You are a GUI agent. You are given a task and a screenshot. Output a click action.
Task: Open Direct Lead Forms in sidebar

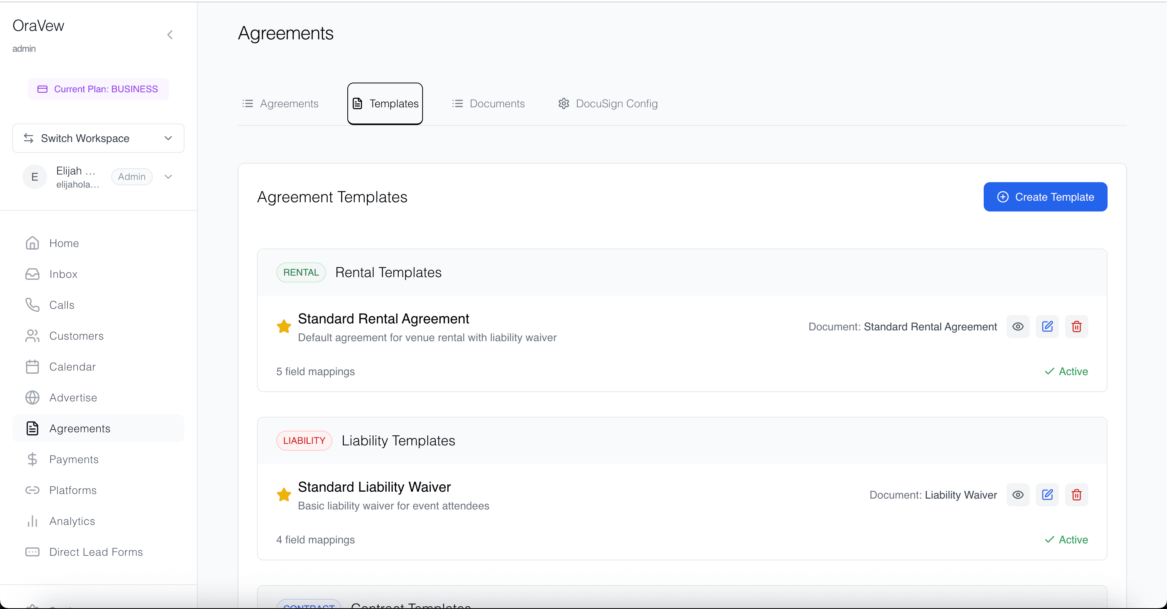point(96,552)
